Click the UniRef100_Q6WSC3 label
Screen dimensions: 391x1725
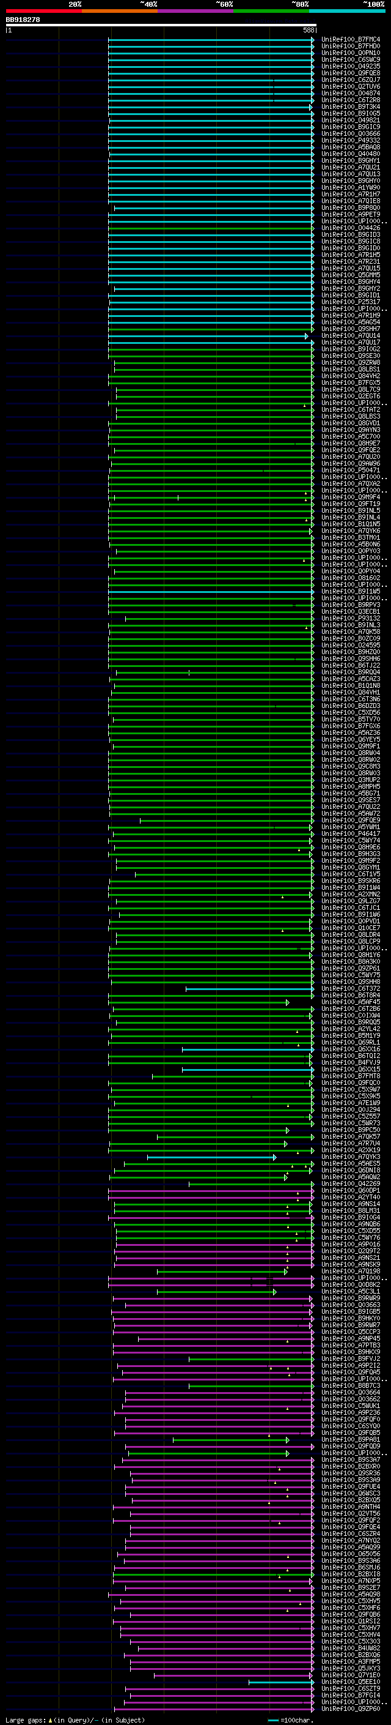pos(351,1493)
